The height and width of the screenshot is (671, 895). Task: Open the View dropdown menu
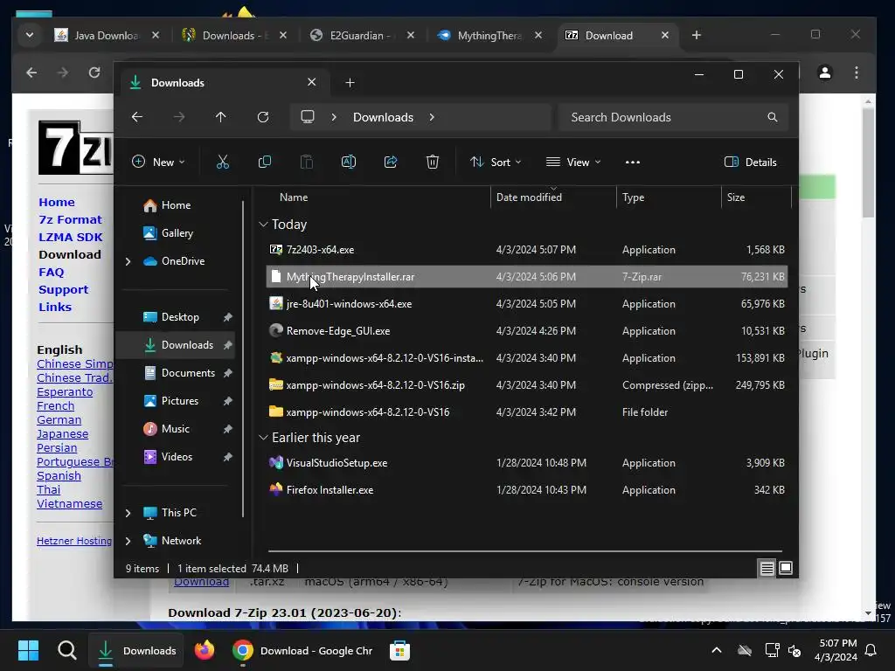(x=573, y=162)
